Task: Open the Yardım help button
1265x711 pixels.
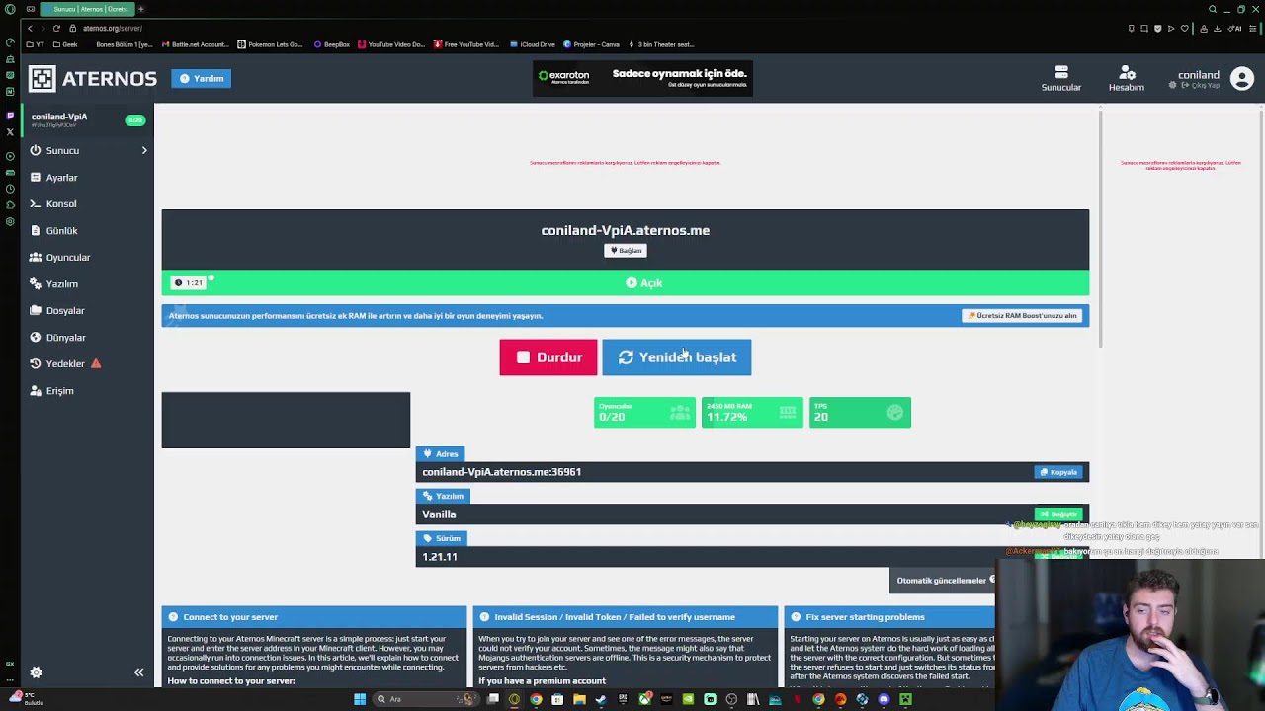Action: [x=202, y=78]
